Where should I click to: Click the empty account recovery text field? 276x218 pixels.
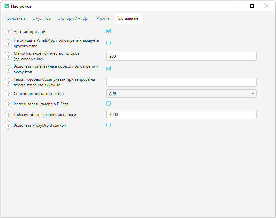tap(182, 82)
